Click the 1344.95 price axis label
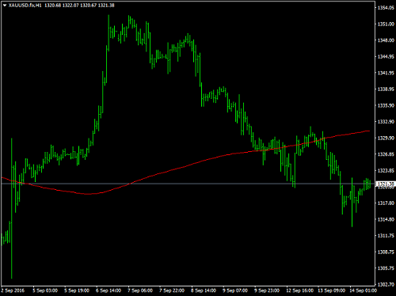This screenshot has width=396, height=296. click(x=386, y=57)
